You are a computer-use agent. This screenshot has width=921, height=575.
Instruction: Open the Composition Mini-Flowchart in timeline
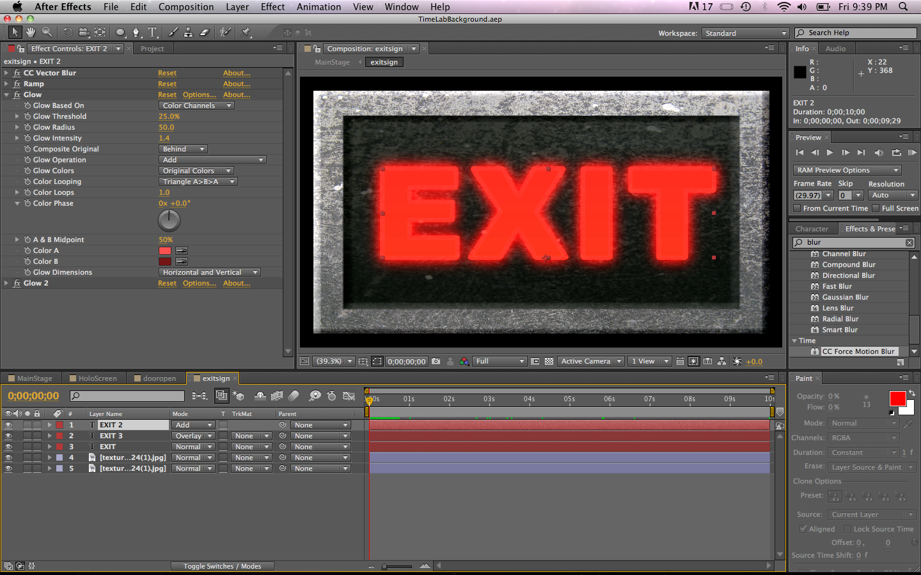coord(199,396)
